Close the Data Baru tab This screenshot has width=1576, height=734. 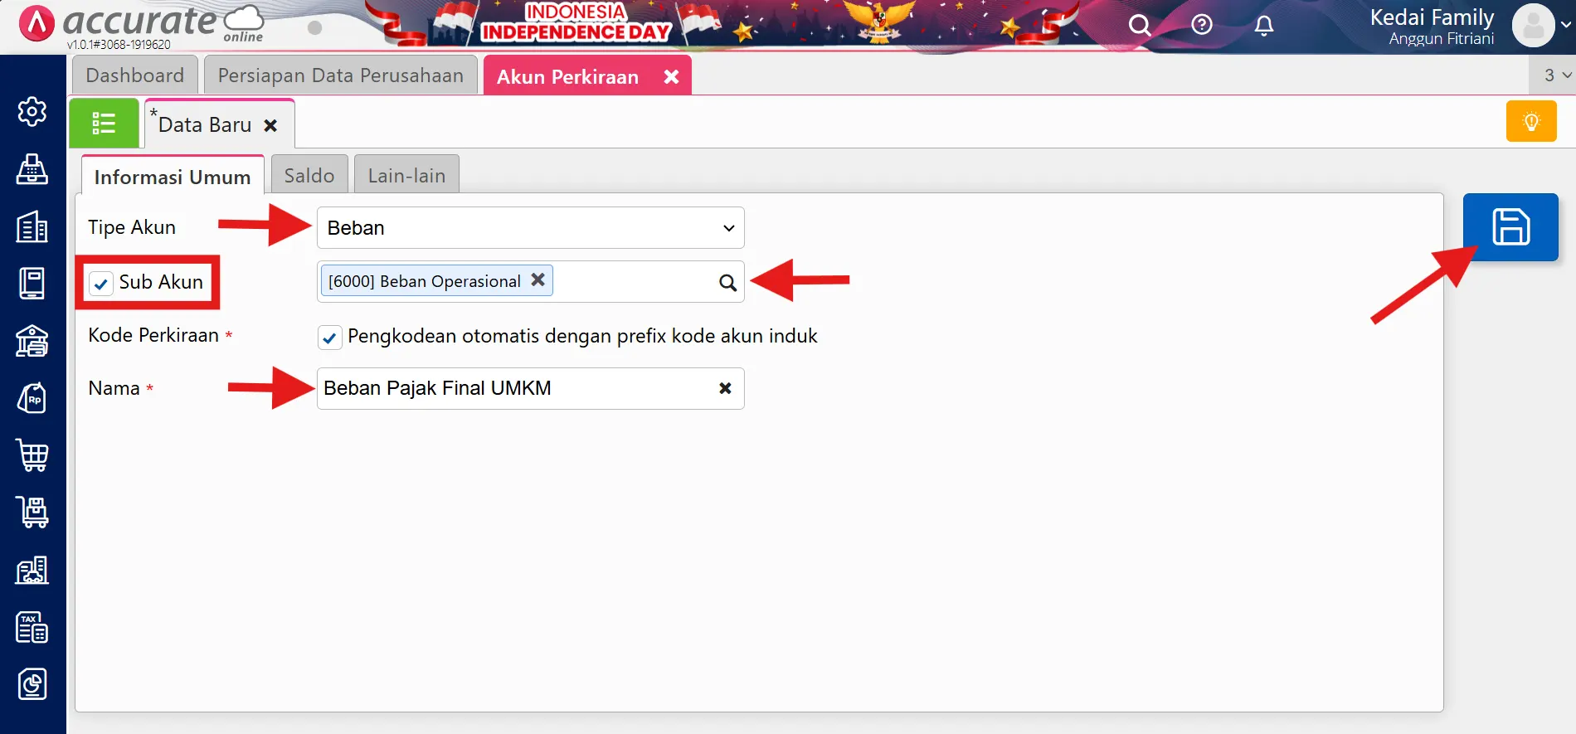[270, 125]
